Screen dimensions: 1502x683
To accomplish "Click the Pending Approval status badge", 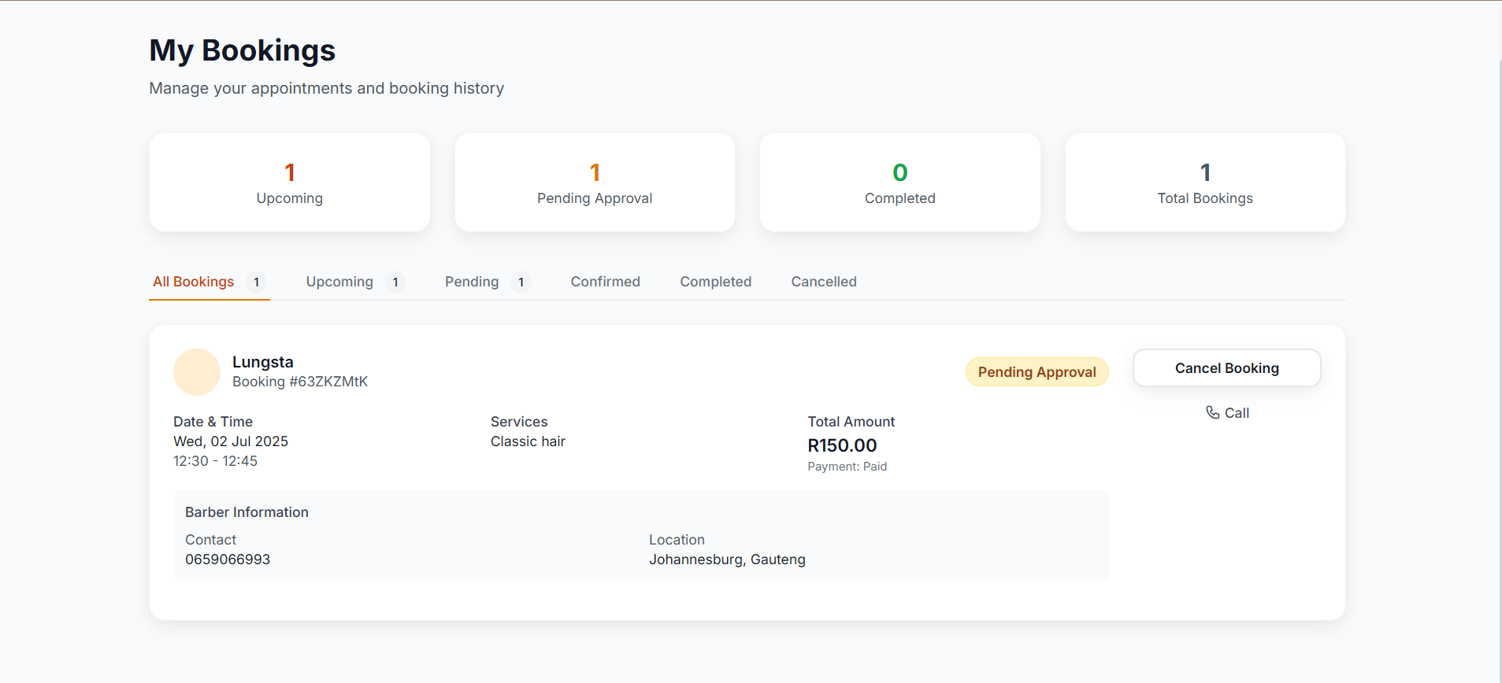I will 1037,372.
